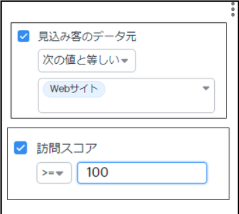Click the small arrow next to >=
Viewport: 239px width, 214px height.
tap(60, 173)
